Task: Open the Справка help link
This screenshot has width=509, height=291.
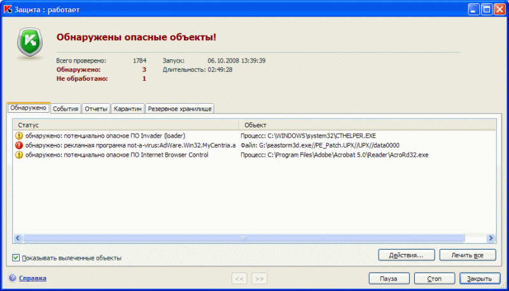Action: 32,278
